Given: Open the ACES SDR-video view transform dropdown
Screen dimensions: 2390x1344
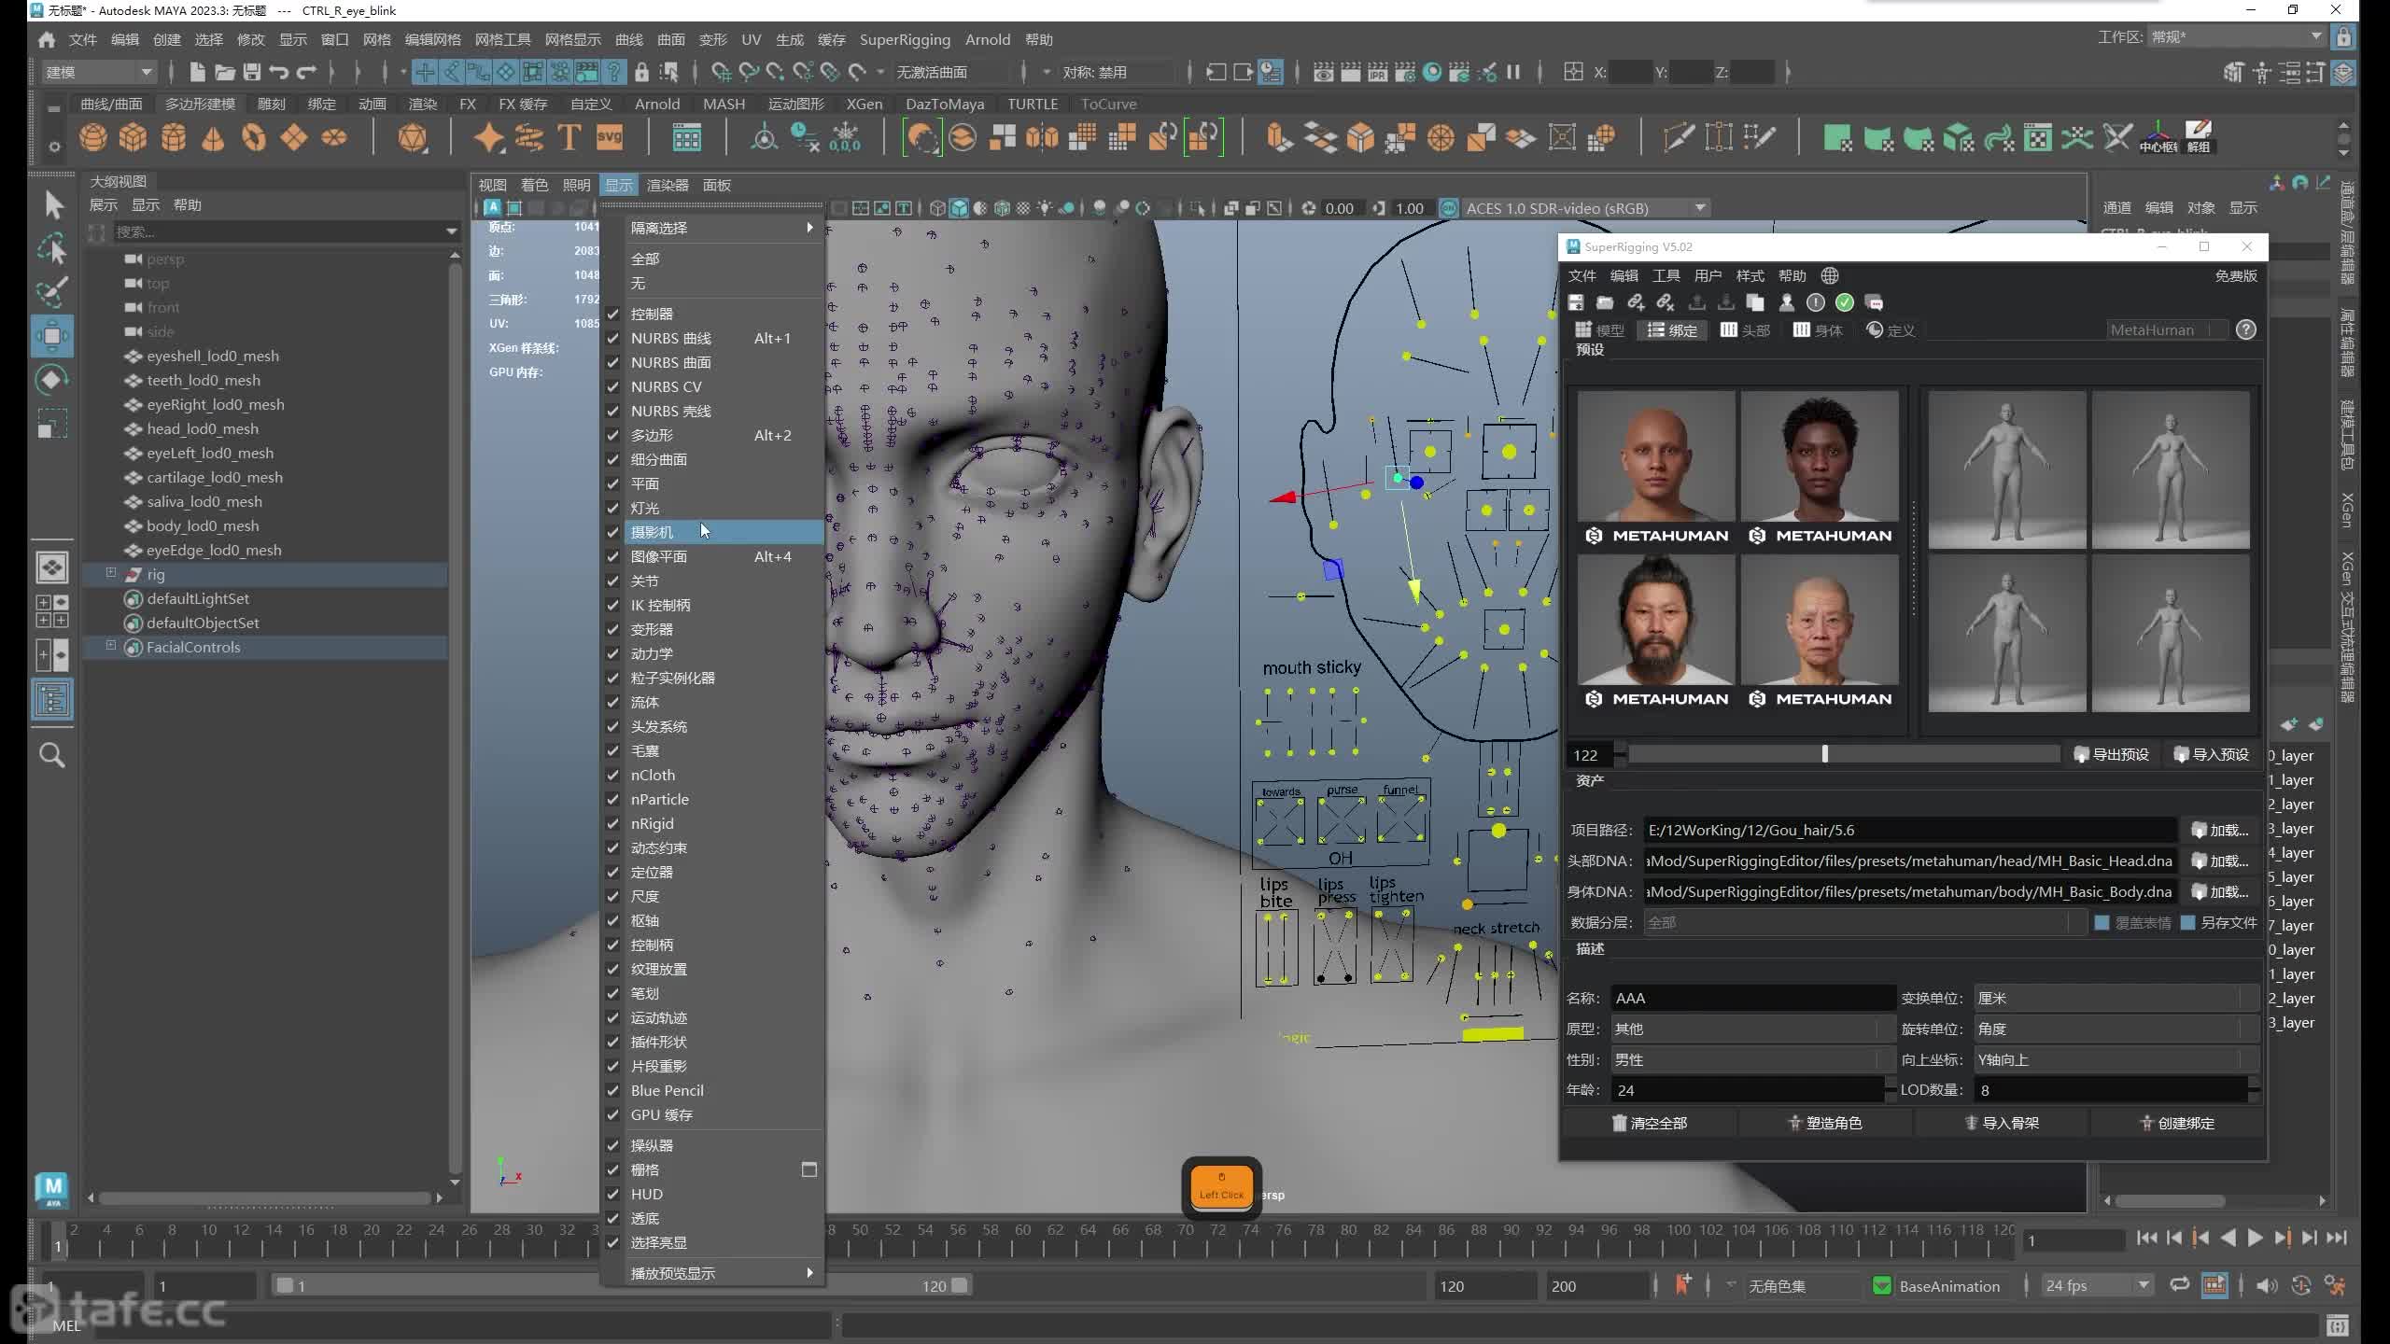Looking at the screenshot, I should coord(1700,208).
